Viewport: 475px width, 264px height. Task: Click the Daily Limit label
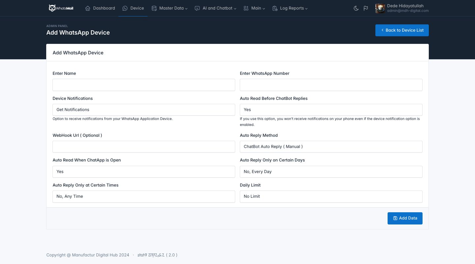[x=250, y=185]
